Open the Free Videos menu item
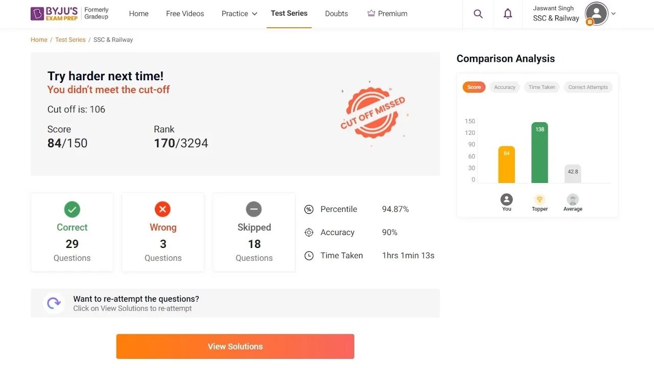The width and height of the screenshot is (654, 368). [x=185, y=14]
